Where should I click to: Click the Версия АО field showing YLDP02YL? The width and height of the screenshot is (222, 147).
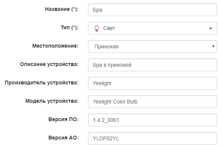click(x=152, y=138)
